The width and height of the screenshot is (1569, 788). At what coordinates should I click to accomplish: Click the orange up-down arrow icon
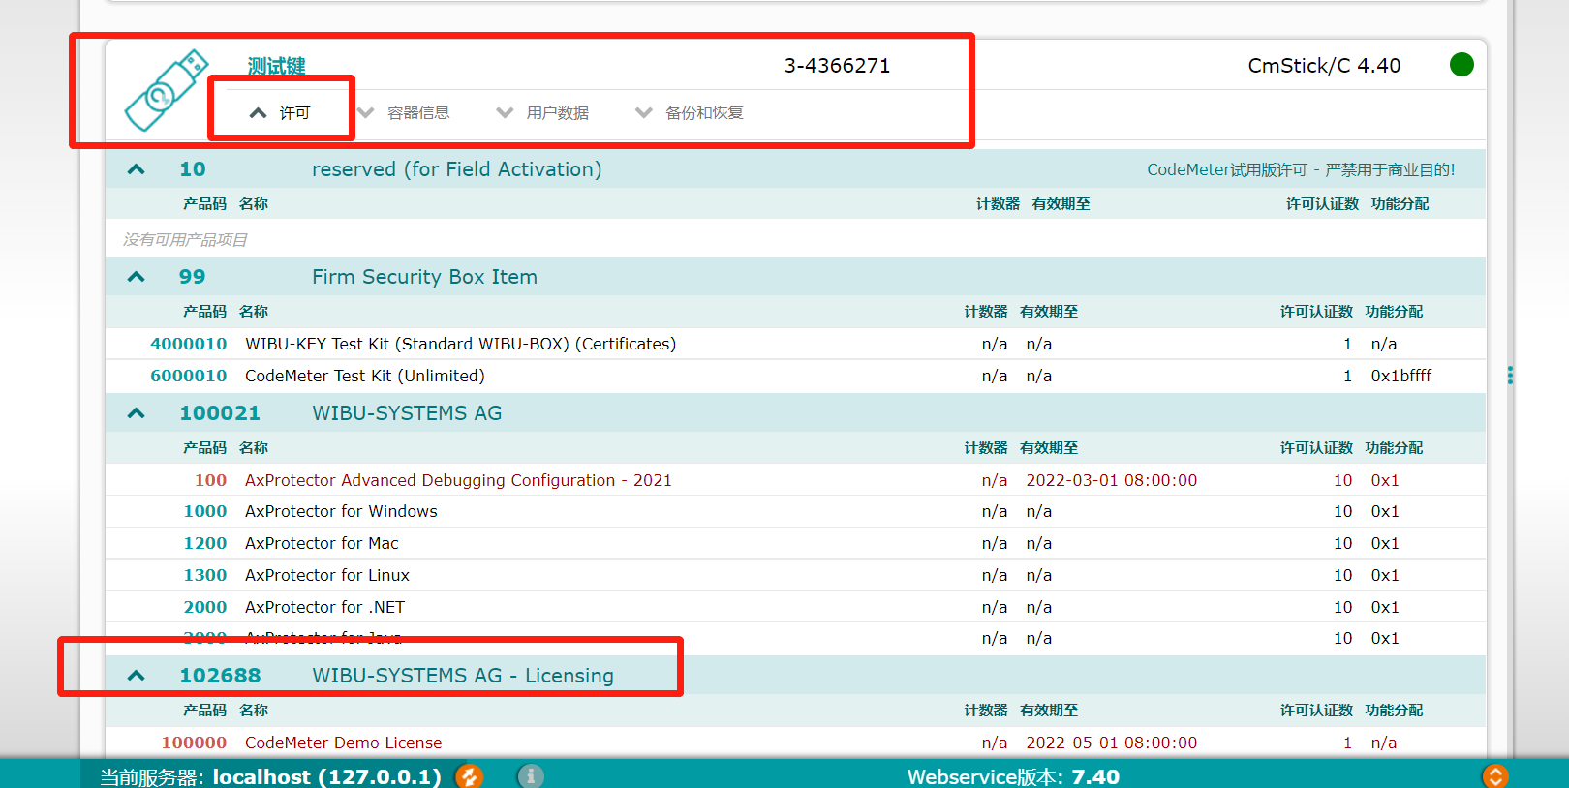pos(1495,776)
